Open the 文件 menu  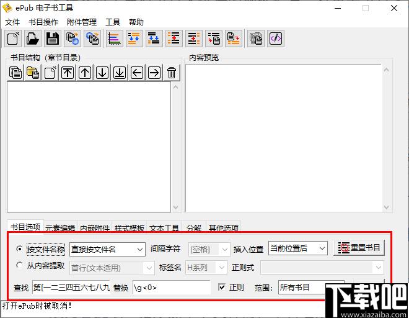tap(12, 22)
